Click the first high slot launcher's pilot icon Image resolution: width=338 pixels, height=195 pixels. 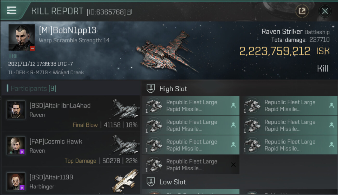pyautogui.click(x=233, y=105)
